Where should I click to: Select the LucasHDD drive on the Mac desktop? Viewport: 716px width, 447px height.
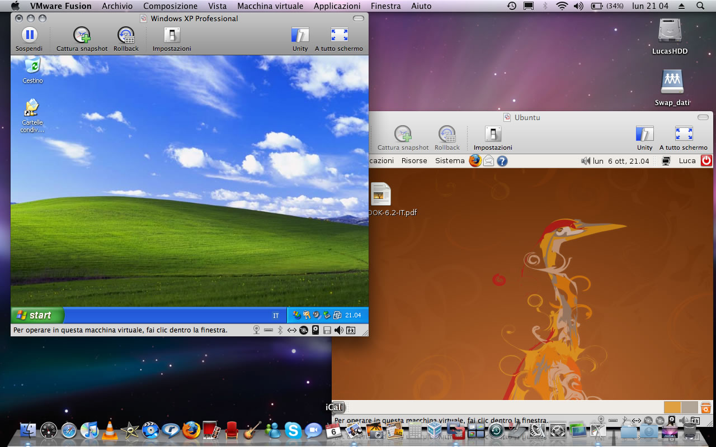tap(670, 37)
